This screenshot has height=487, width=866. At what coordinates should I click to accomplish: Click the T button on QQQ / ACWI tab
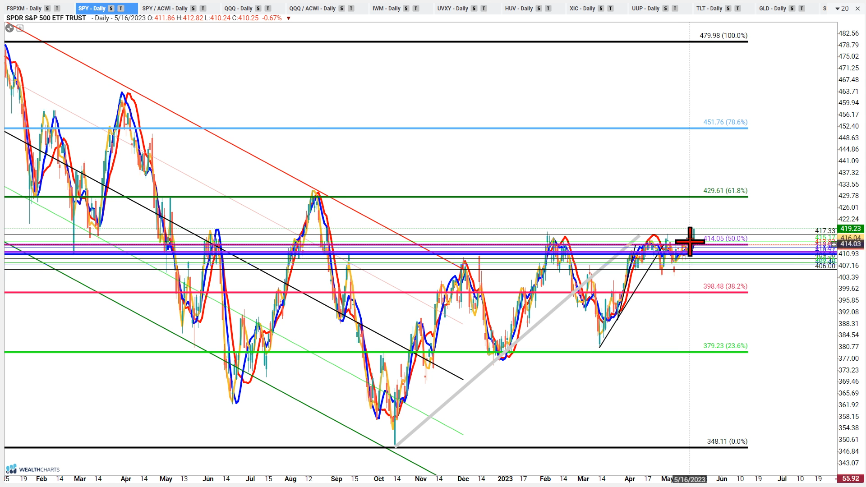point(351,9)
